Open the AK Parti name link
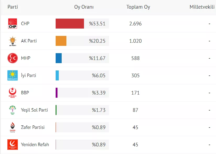 click(x=29, y=41)
